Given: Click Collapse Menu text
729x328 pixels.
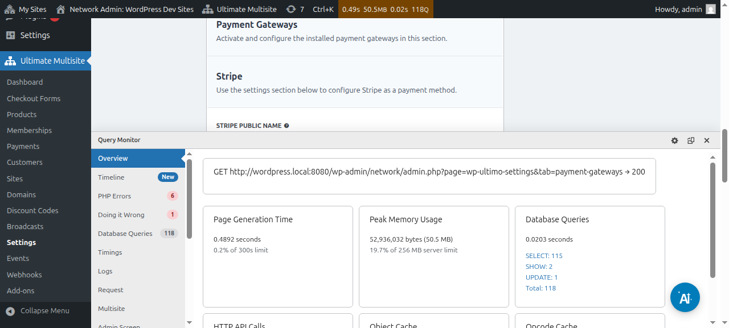Looking at the screenshot, I should click(45, 311).
